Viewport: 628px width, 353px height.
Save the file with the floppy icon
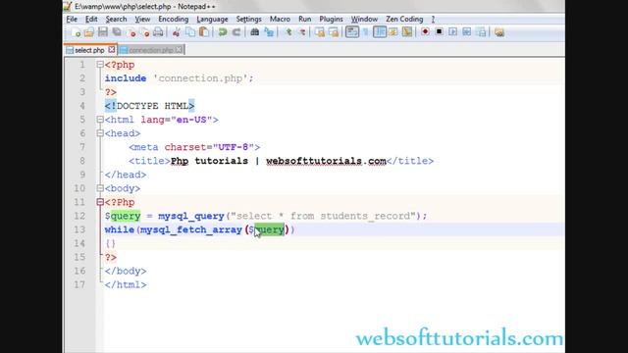pyautogui.click(x=103, y=32)
